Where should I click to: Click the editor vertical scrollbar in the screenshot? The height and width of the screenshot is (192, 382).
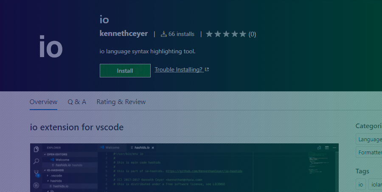pyautogui.click(x=337, y=172)
